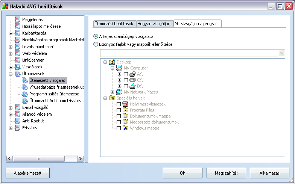Image resolution: width=295 pixels, height=184 pixels.
Task: Click the Ütemezett vizsgálat schedule icon
Action: coord(25,80)
